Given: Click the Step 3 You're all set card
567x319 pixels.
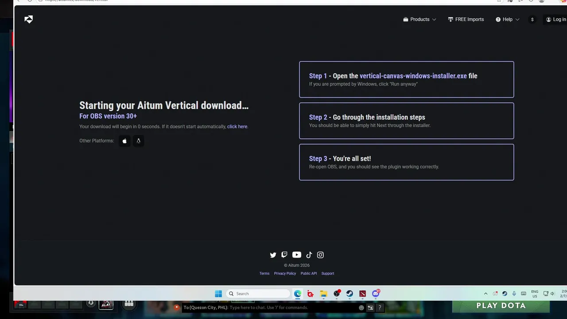Looking at the screenshot, I should (x=407, y=162).
